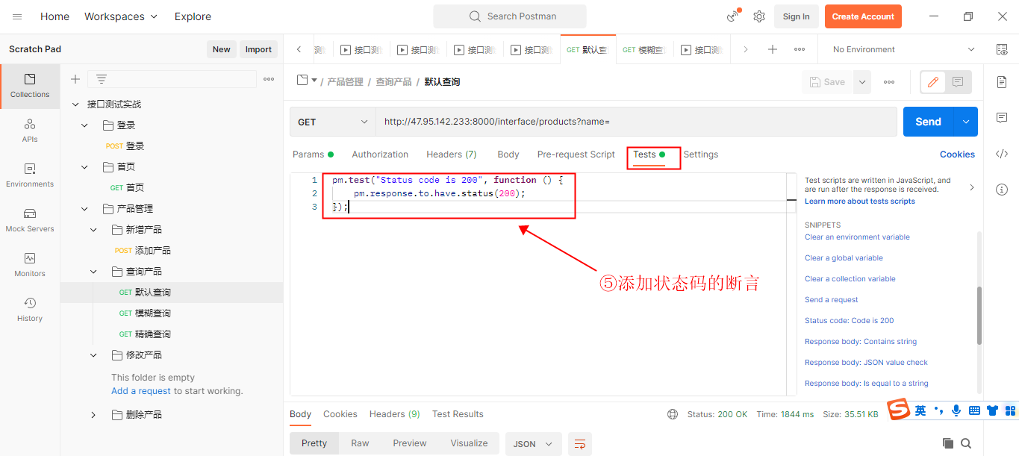Click Send button

pyautogui.click(x=928, y=122)
